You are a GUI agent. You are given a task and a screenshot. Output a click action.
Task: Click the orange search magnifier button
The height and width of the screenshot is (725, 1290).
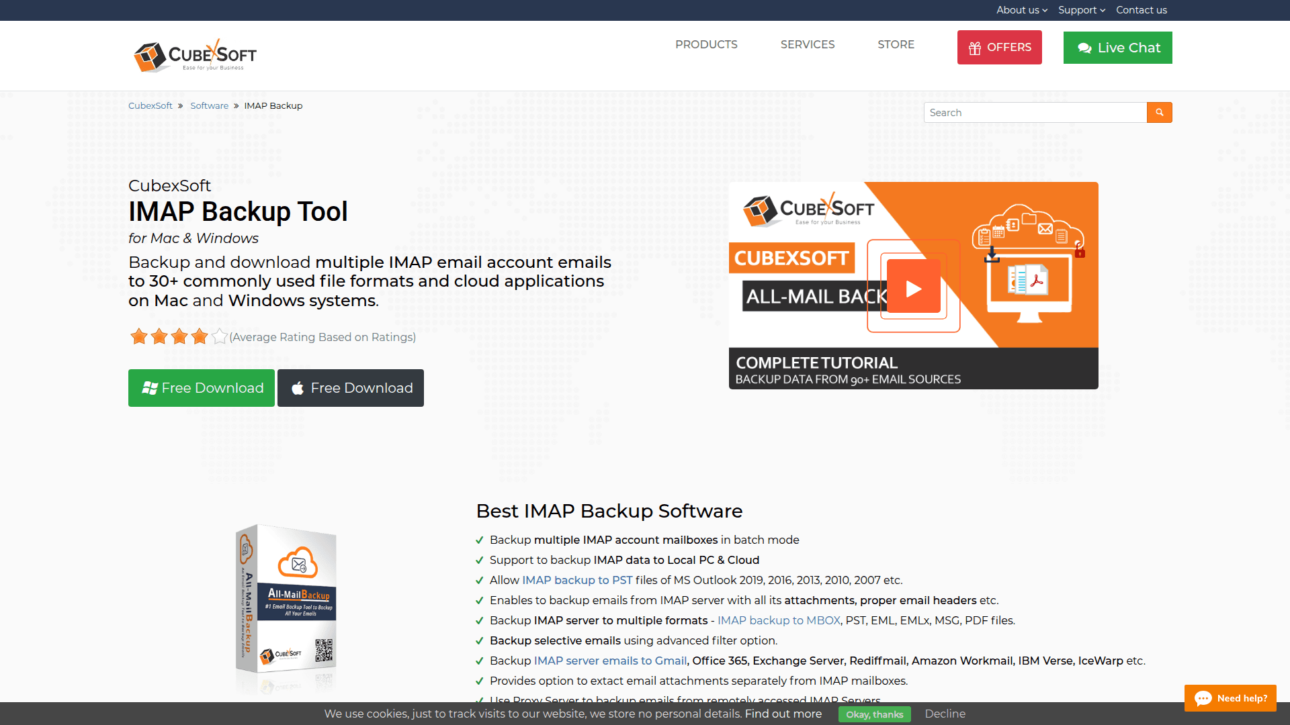[x=1159, y=113]
